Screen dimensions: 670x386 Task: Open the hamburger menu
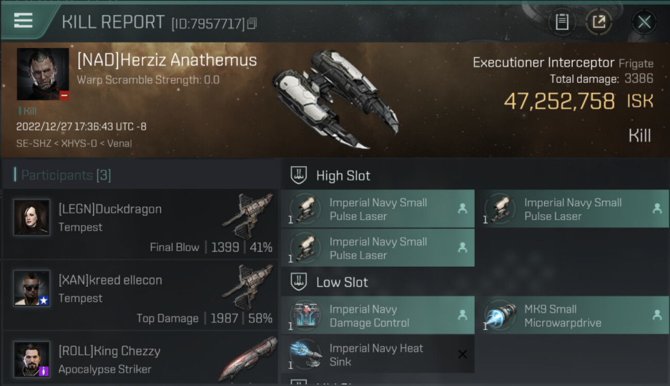pos(23,21)
